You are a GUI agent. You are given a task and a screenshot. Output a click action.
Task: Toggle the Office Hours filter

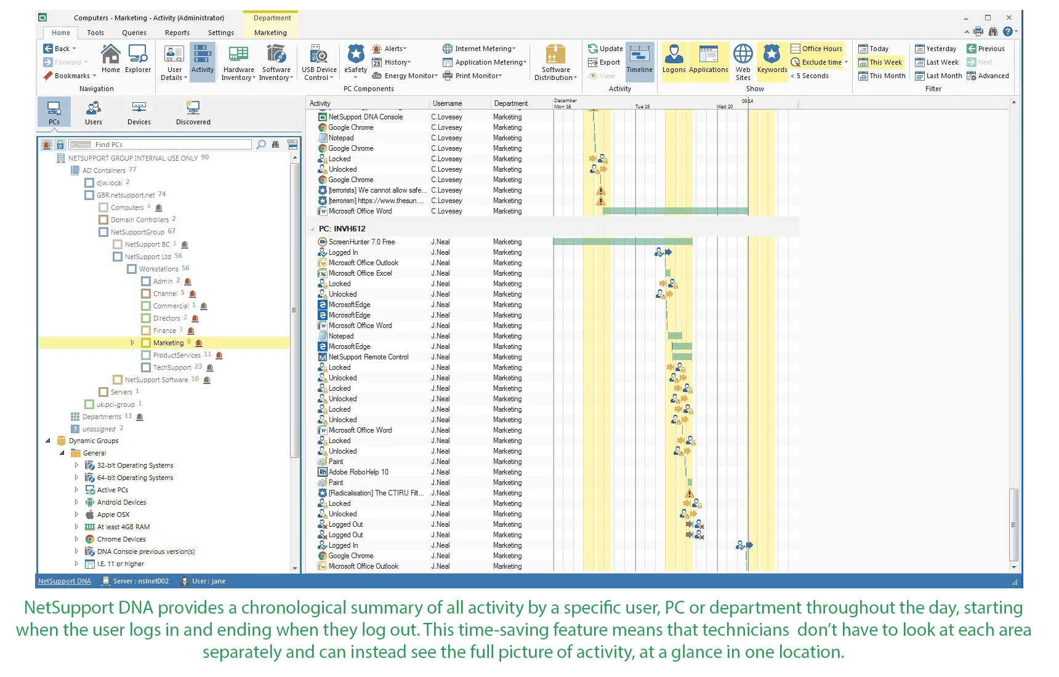(816, 49)
